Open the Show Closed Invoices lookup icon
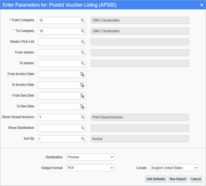The height and width of the screenshot is (186, 206). tap(83, 117)
